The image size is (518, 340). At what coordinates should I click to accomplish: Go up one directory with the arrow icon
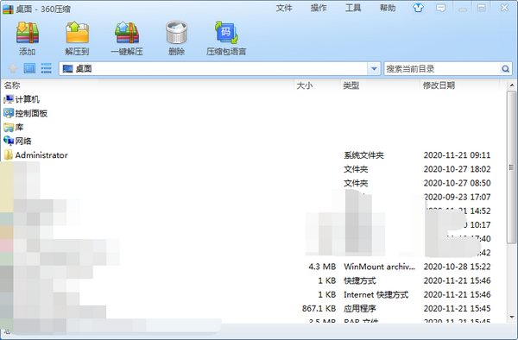coord(13,69)
